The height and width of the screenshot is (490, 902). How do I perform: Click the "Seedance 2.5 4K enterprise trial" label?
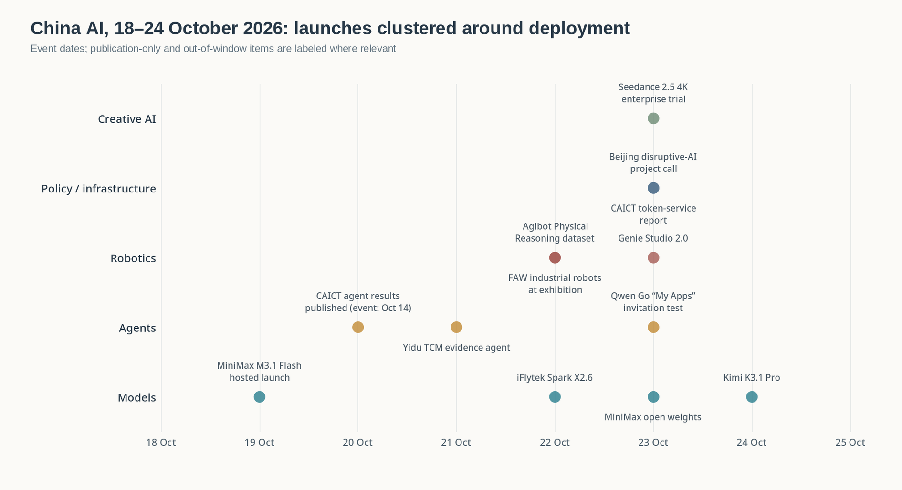click(653, 93)
